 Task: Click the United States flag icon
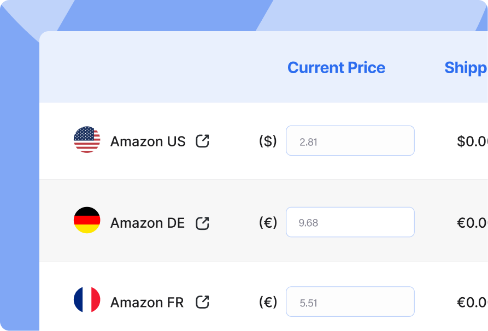87,140
